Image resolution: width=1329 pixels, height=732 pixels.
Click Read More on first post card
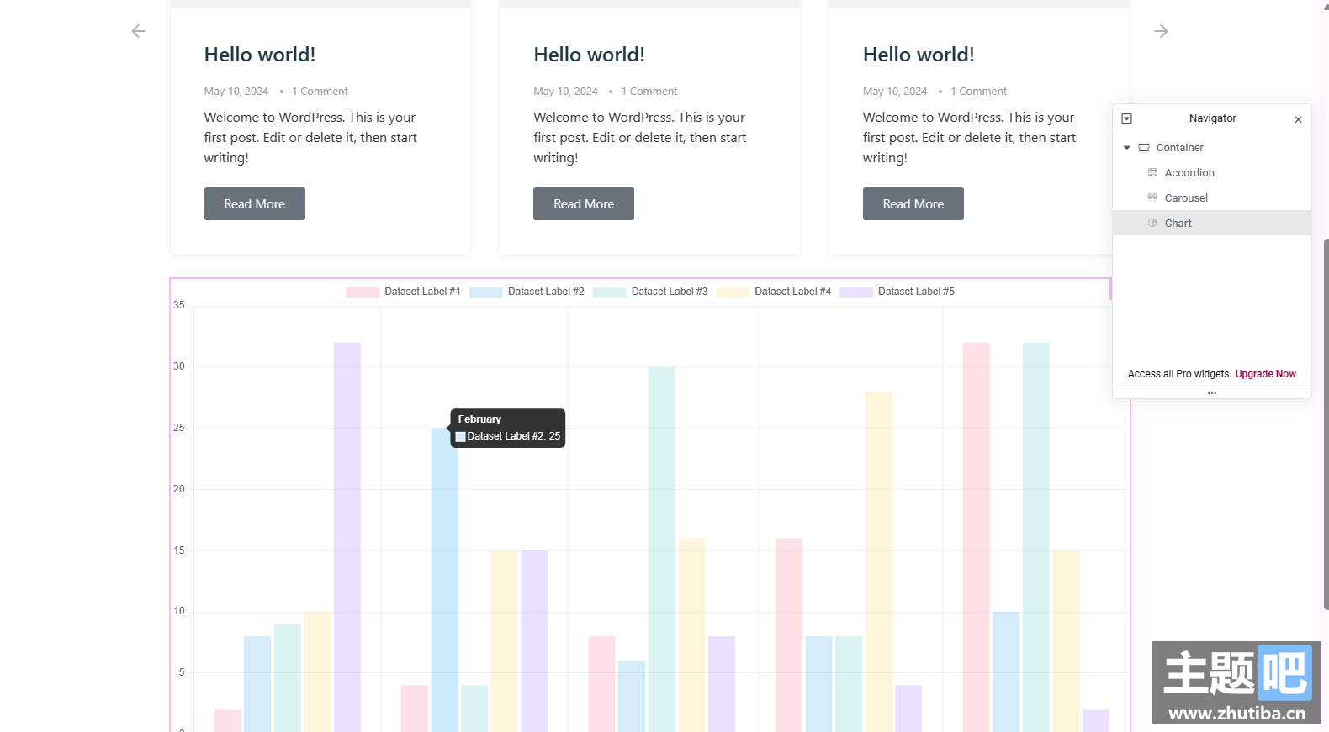[x=254, y=204]
